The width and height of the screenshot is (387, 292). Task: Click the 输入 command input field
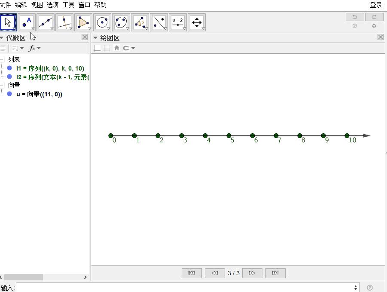(x=185, y=288)
